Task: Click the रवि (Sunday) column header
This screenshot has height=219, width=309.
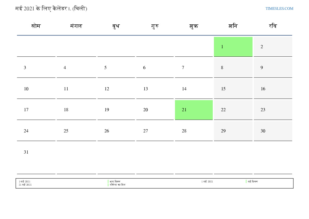Action: 273,26
